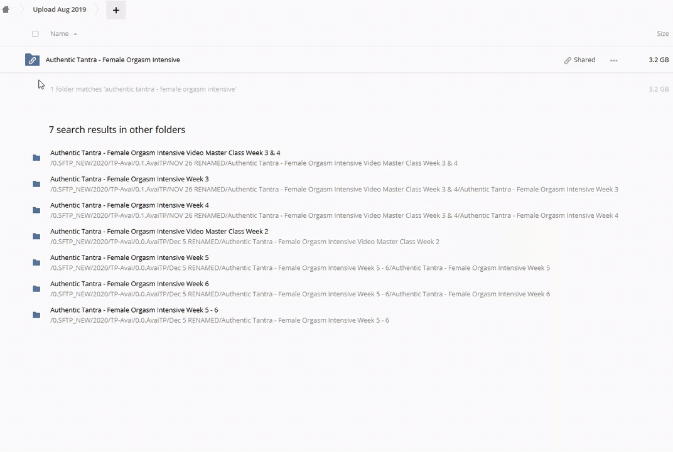The width and height of the screenshot is (673, 452).
Task: Open Upload Aug 2019 breadcrumb
Action: 60,10
